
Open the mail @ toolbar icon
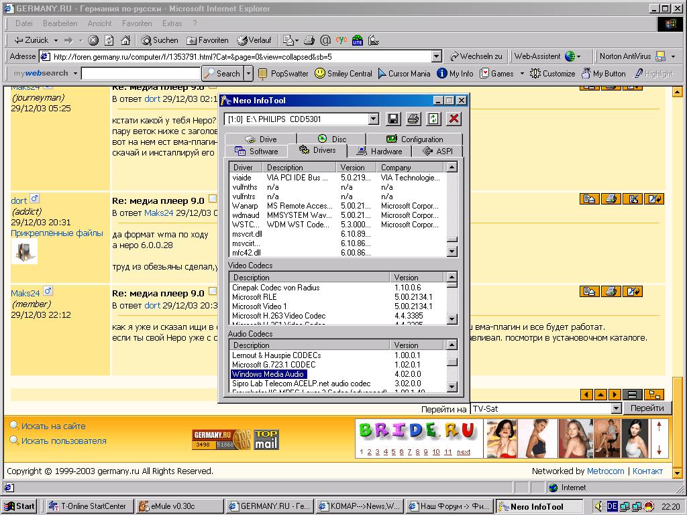point(325,40)
